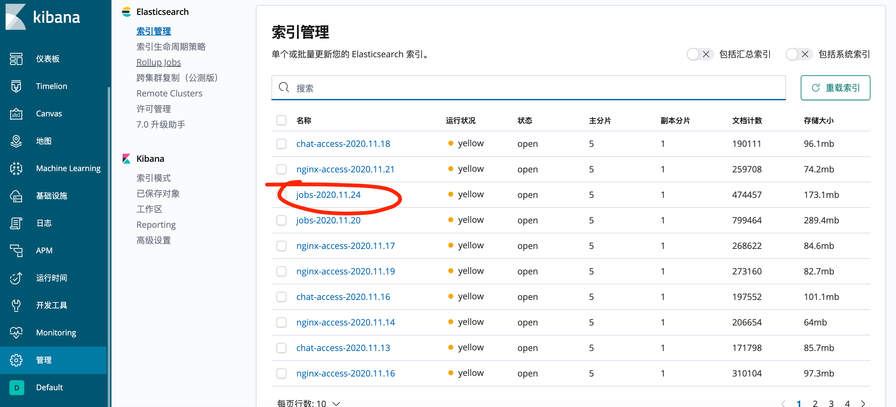
Task: Open 索引生命周期策略 menu entry
Action: point(171,47)
